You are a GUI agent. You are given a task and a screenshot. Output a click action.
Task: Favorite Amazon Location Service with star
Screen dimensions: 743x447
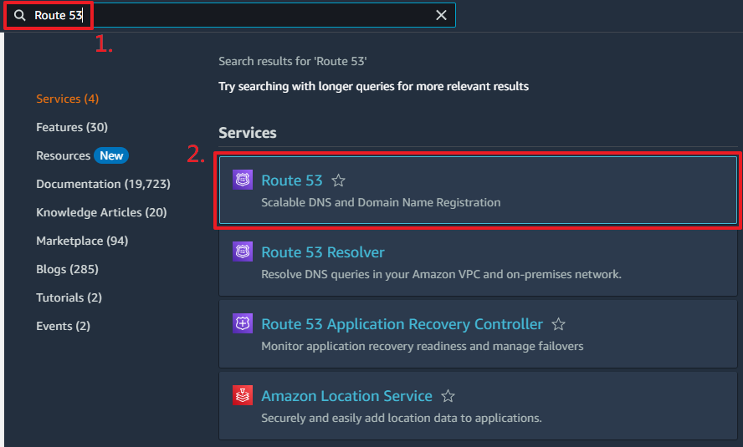click(x=448, y=396)
